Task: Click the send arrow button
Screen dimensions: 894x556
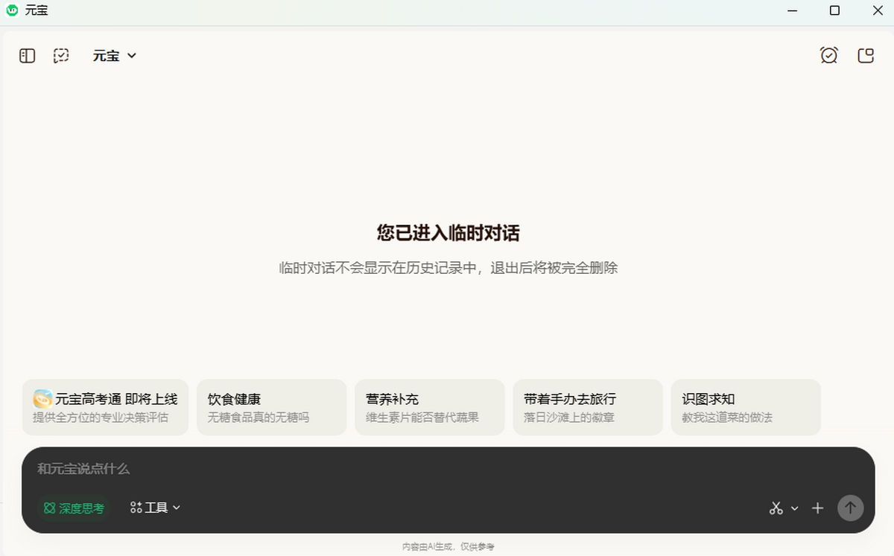Action: click(851, 508)
